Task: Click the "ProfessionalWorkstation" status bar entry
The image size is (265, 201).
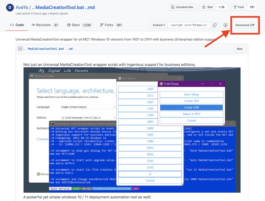Action: [112, 189]
